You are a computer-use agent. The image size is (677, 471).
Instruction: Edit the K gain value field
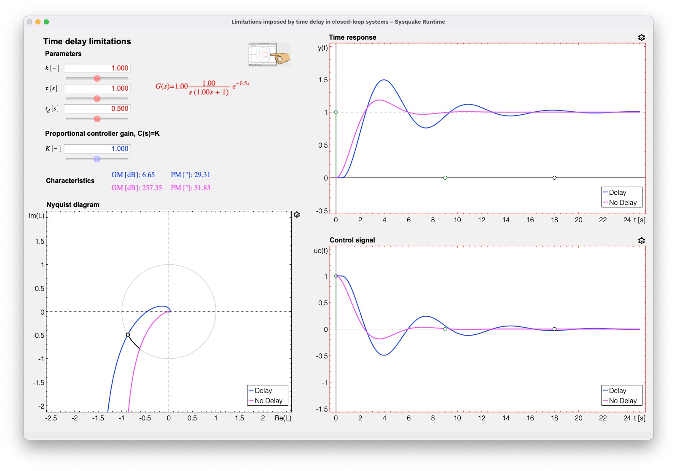97,148
